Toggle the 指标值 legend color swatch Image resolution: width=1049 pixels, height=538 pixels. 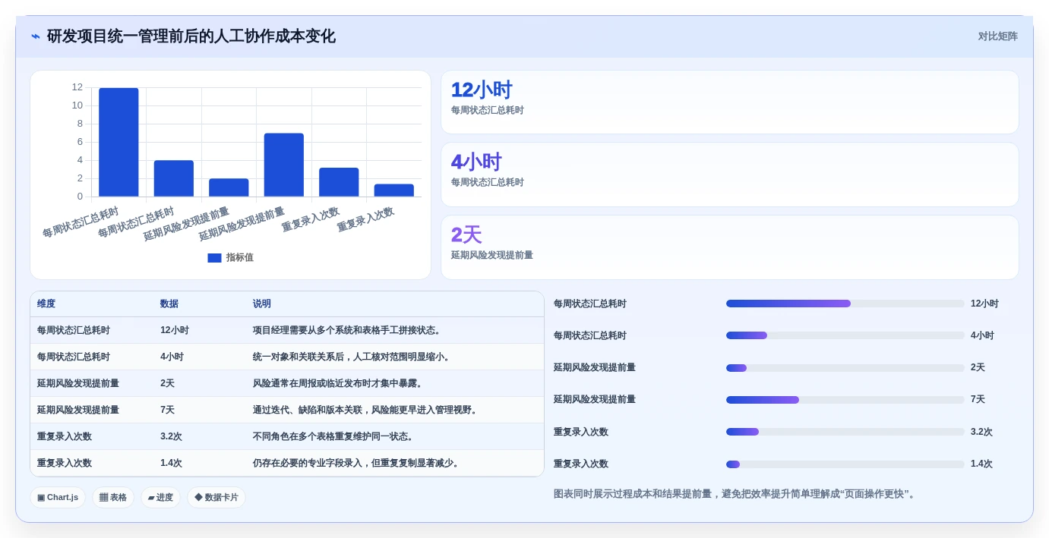pos(214,258)
